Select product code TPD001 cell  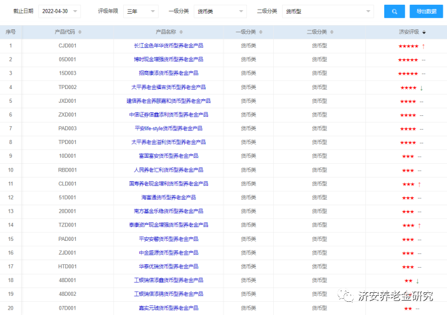[x=68, y=142]
